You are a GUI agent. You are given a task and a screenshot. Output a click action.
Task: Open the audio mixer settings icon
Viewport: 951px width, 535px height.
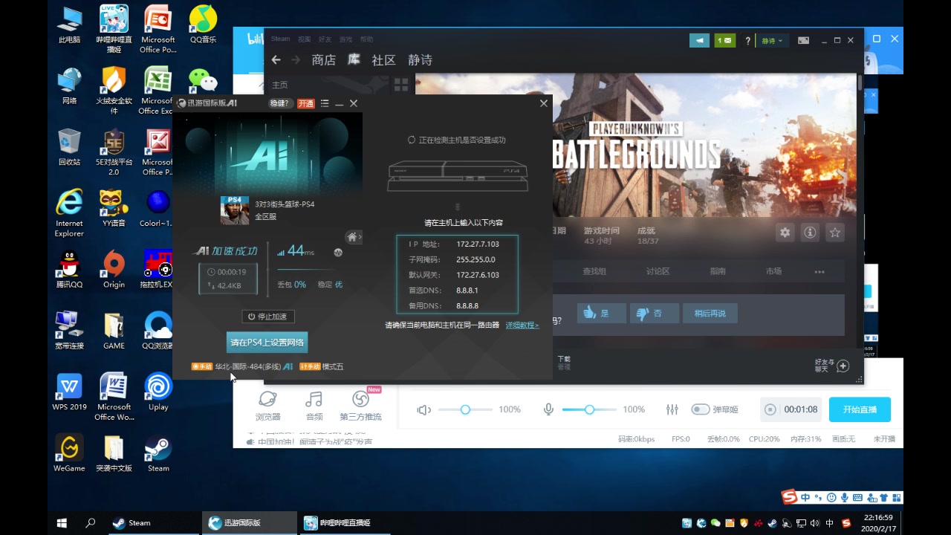tap(672, 409)
